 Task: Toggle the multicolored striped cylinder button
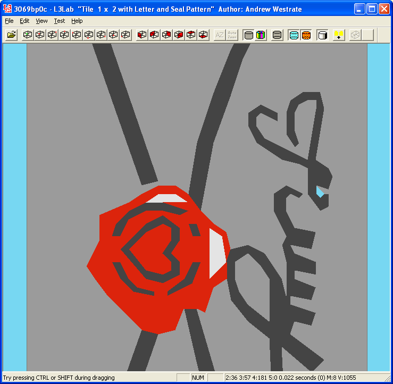[x=261, y=35]
